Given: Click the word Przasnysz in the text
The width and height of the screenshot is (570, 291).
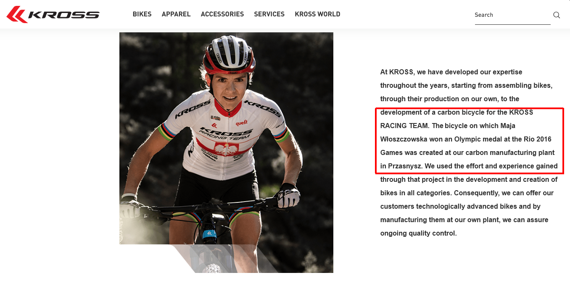Looking at the screenshot, I should [405, 166].
